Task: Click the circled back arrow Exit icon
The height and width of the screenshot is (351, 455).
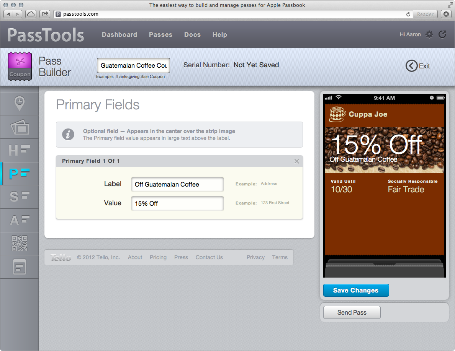Action: tap(411, 66)
